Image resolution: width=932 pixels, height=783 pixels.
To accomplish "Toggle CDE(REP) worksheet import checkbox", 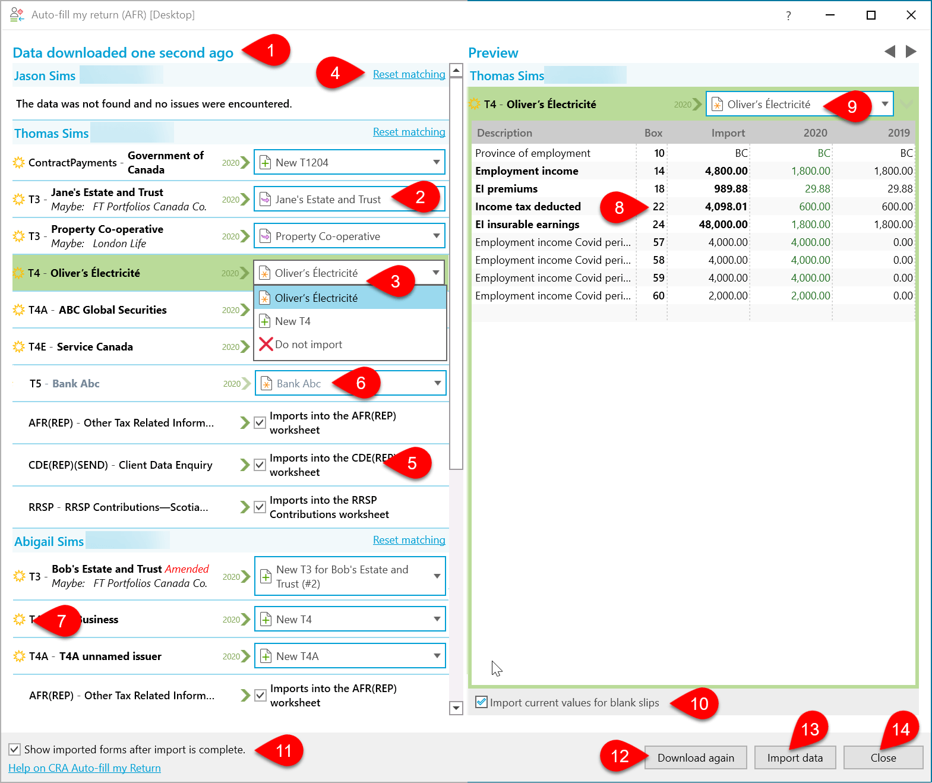I will click(x=260, y=465).
